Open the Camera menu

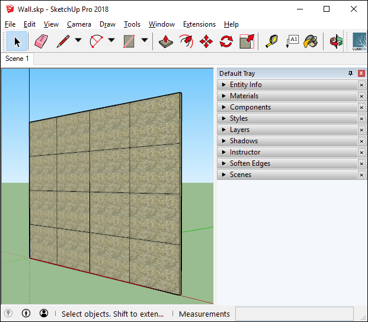point(79,24)
